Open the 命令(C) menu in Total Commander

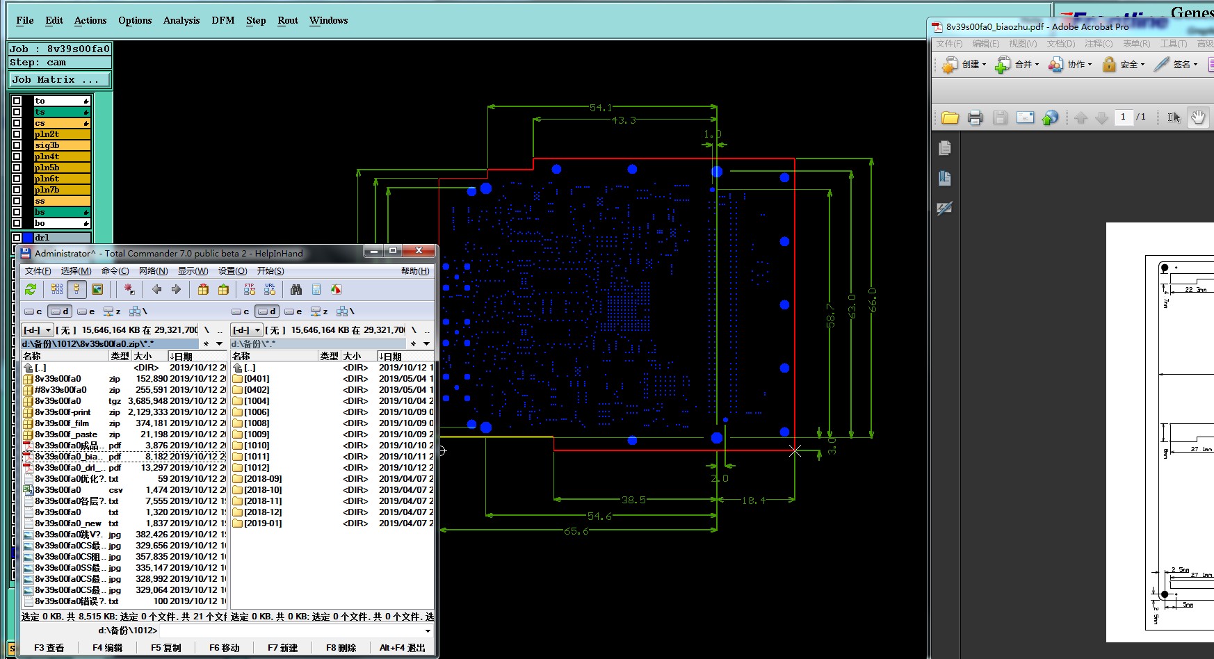pyautogui.click(x=115, y=271)
